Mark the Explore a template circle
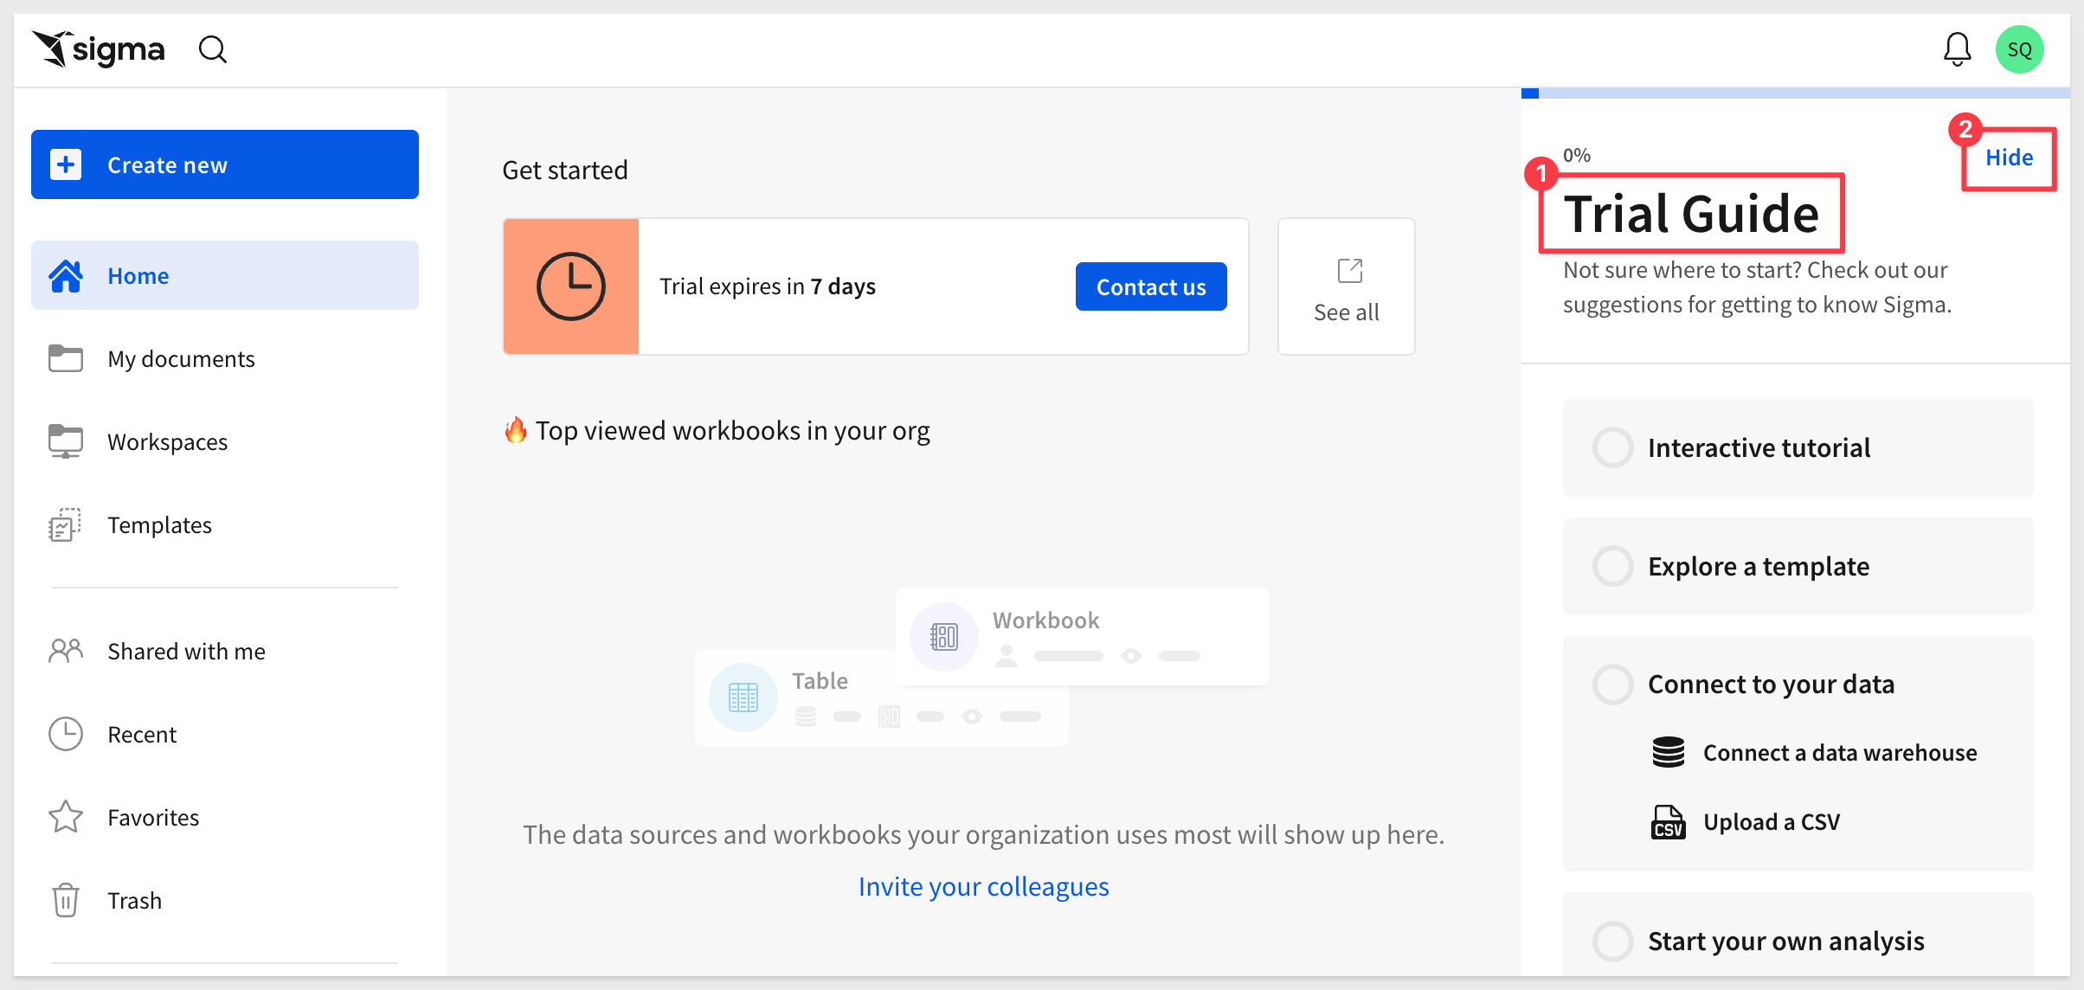 [1613, 566]
